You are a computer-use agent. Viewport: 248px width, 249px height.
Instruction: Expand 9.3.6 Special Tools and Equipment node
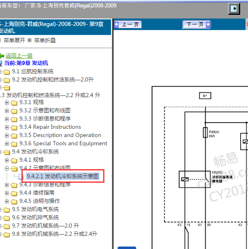(7, 144)
